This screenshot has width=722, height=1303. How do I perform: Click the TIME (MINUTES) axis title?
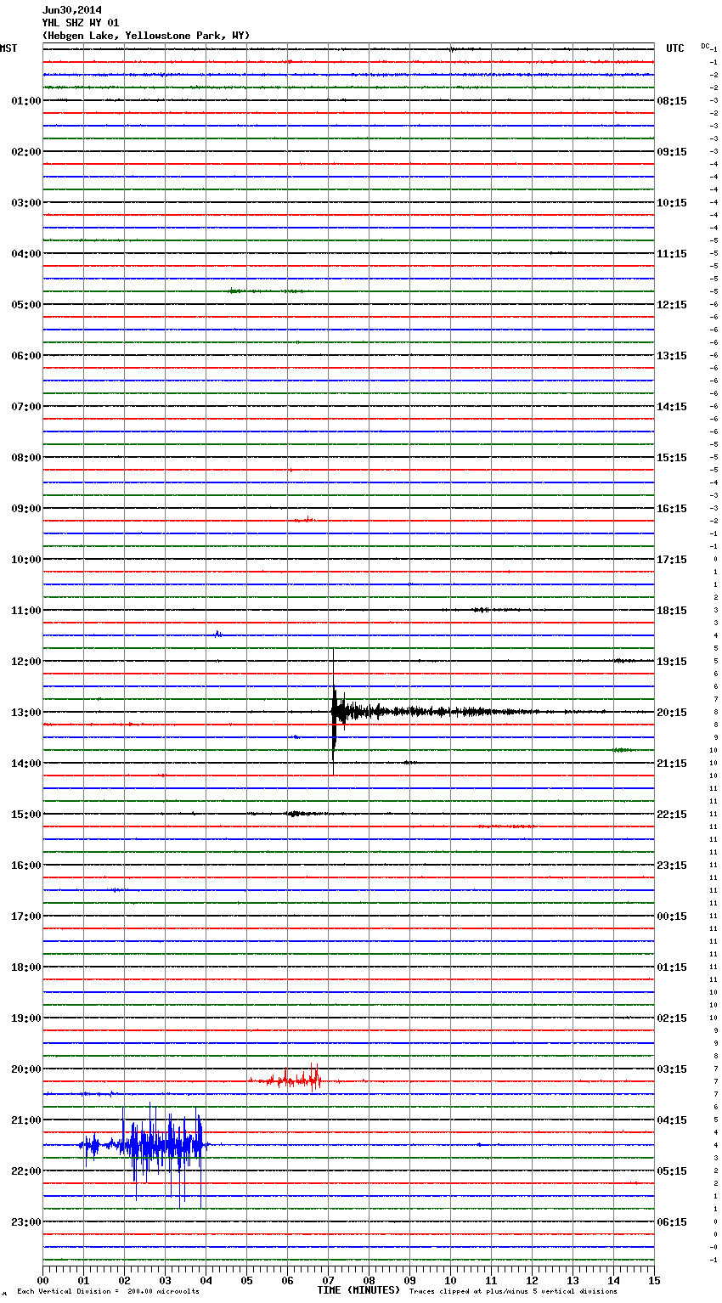358,1290
